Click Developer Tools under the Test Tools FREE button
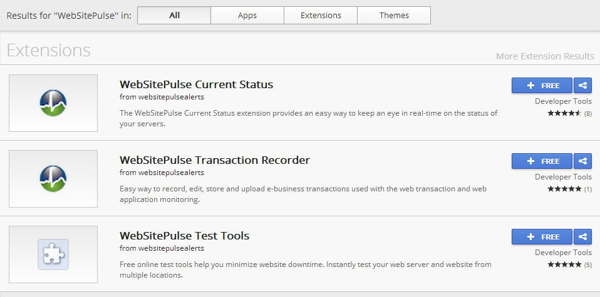 point(563,253)
